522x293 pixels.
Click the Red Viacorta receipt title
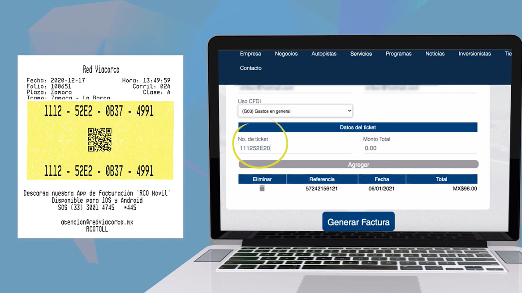[101, 69]
